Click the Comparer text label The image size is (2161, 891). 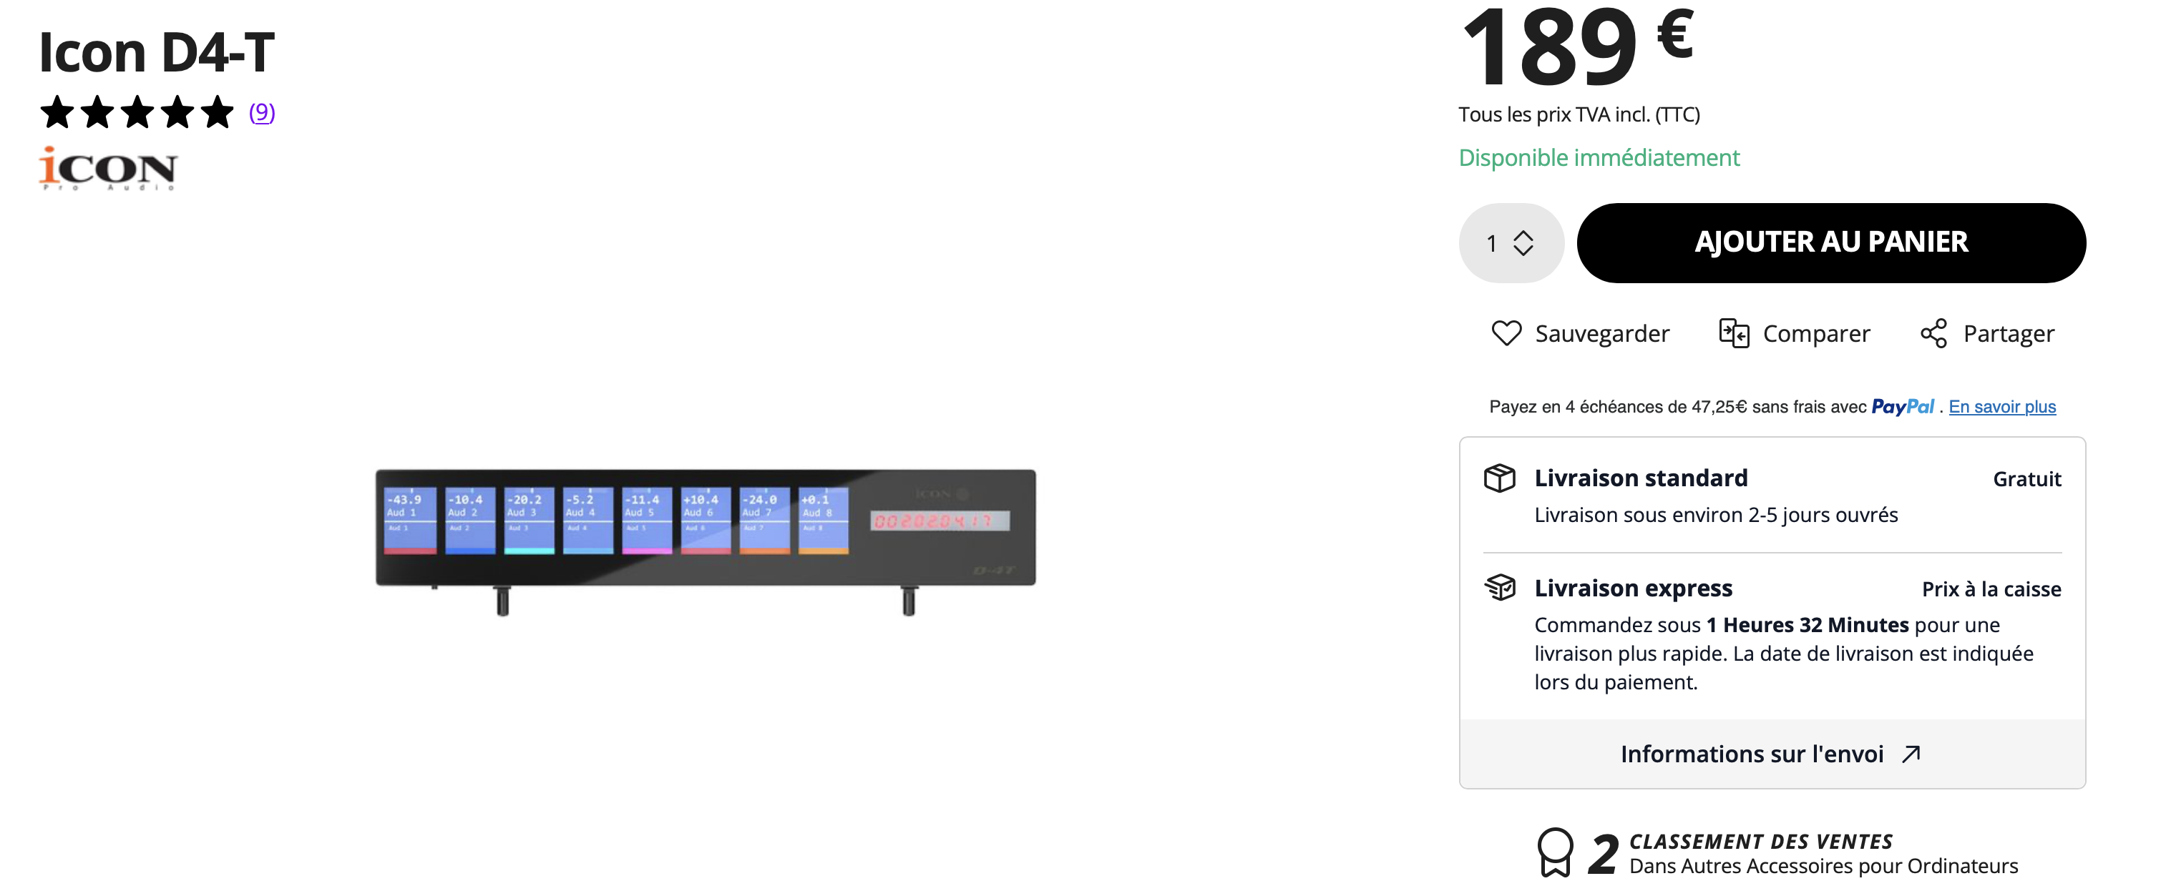1816,333
